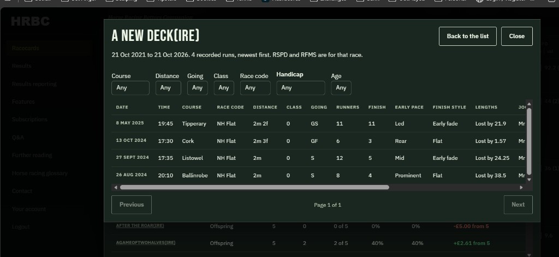Open the Handicap filter dropdown
This screenshot has height=257, width=559.
pos(301,88)
